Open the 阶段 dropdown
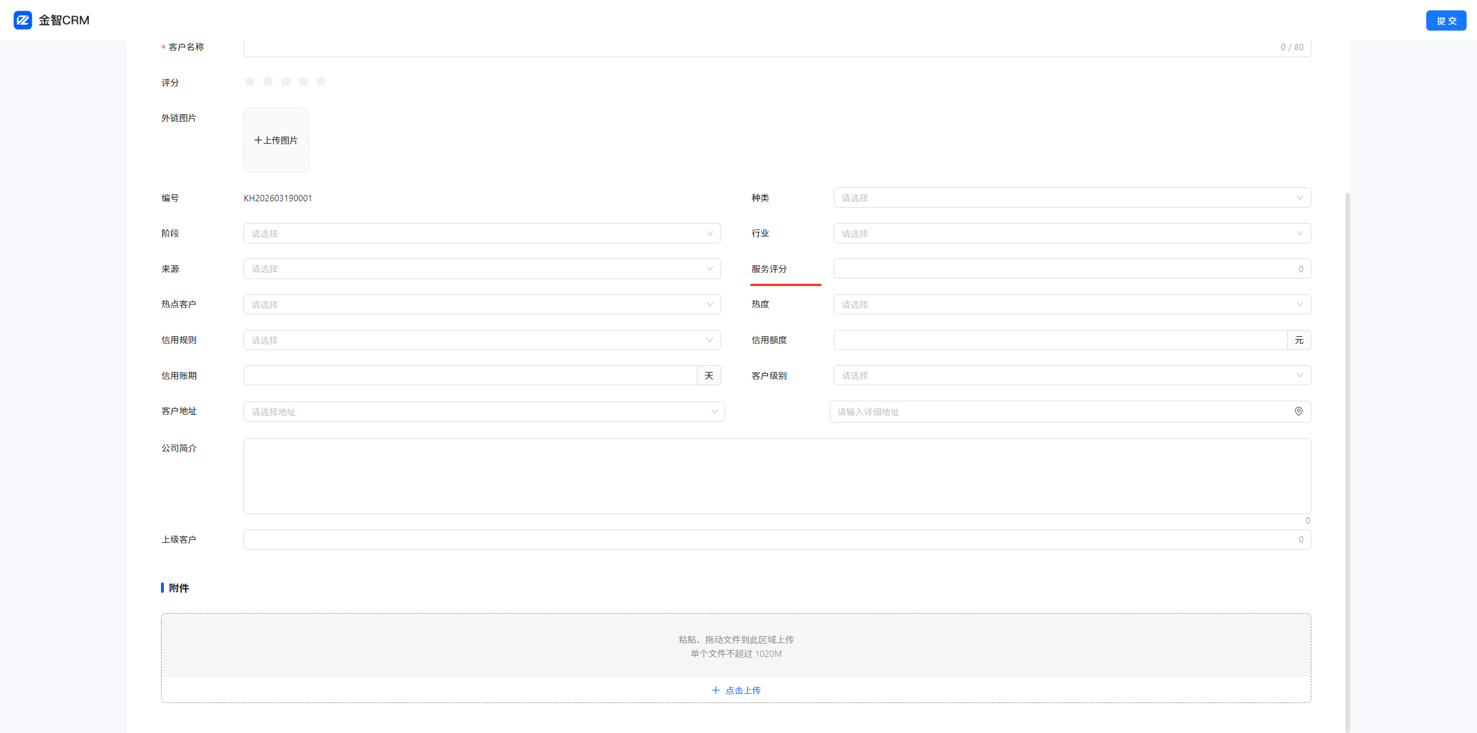The width and height of the screenshot is (1477, 733). coord(482,234)
